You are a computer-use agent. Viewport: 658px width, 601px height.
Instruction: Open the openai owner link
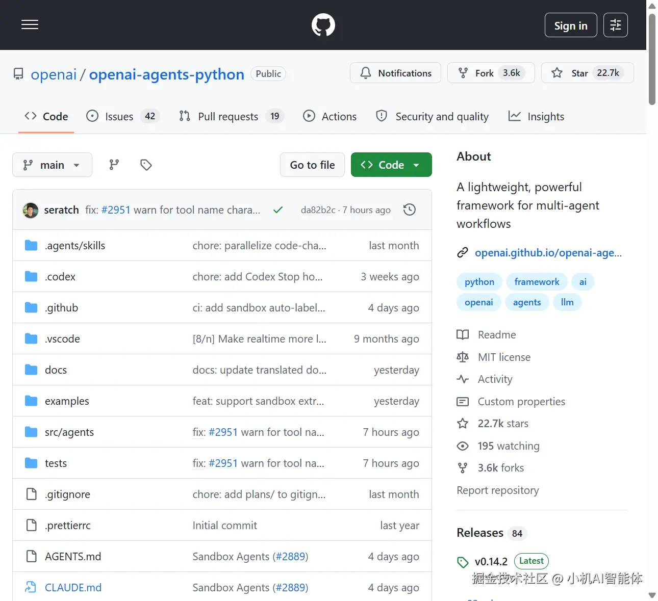(54, 74)
